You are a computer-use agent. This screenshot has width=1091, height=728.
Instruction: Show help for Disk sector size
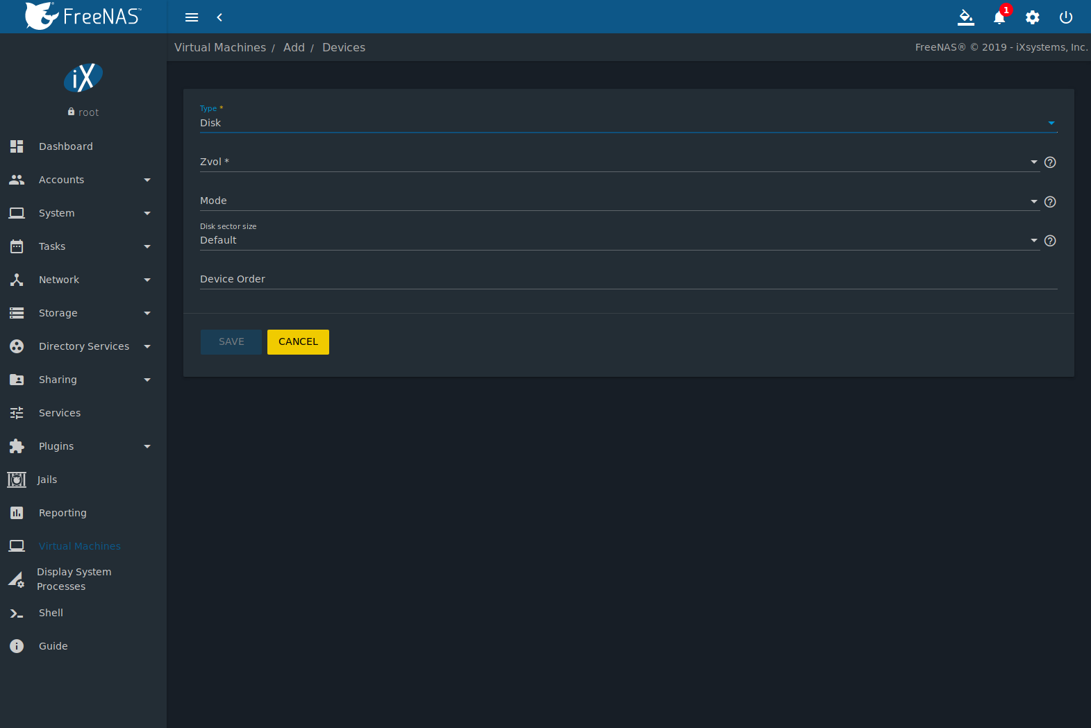(x=1050, y=241)
